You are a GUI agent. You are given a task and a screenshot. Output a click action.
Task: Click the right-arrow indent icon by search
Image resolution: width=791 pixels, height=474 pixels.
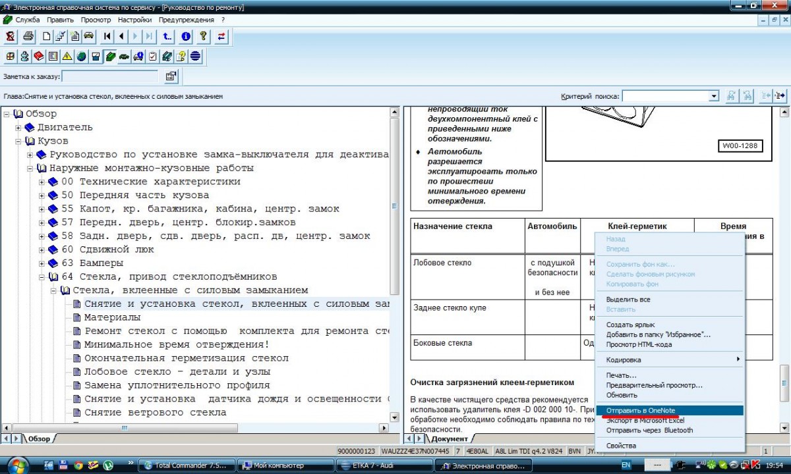(x=780, y=96)
